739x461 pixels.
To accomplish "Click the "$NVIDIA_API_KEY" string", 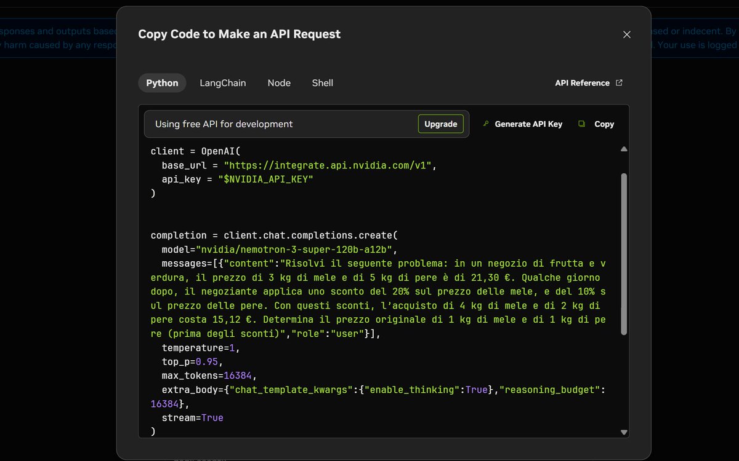I will click(265, 179).
